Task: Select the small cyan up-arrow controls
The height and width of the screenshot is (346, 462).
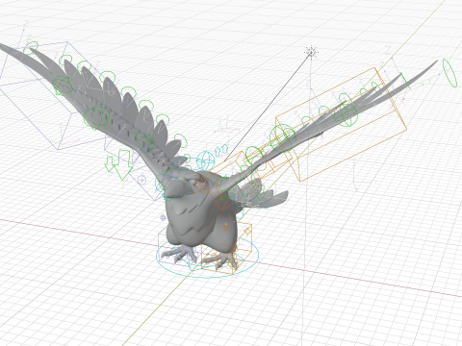Action: pyautogui.click(x=221, y=149)
